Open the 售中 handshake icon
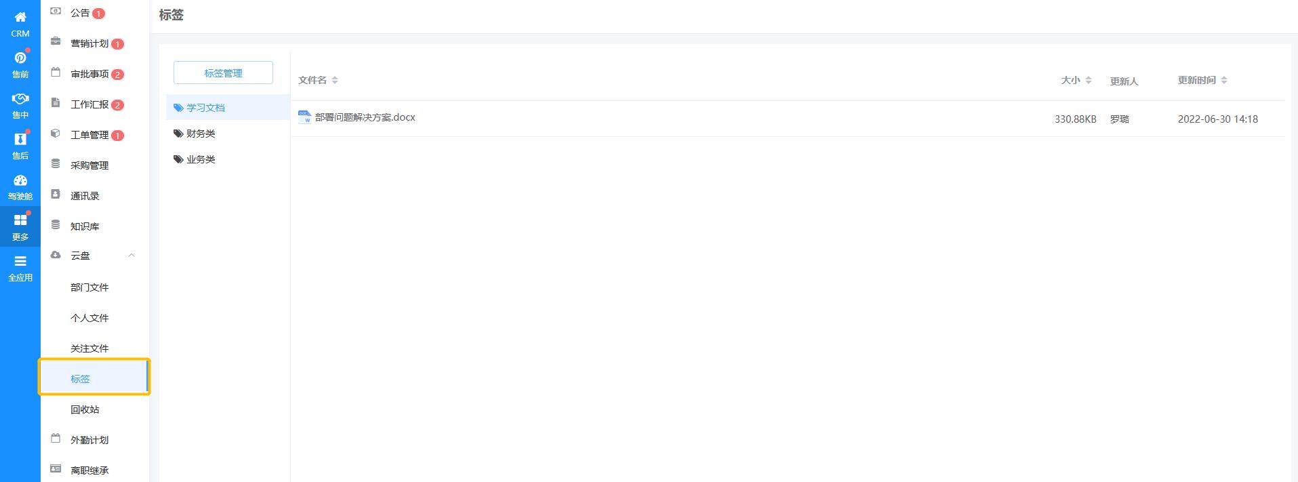This screenshot has width=1298, height=482. click(x=20, y=99)
